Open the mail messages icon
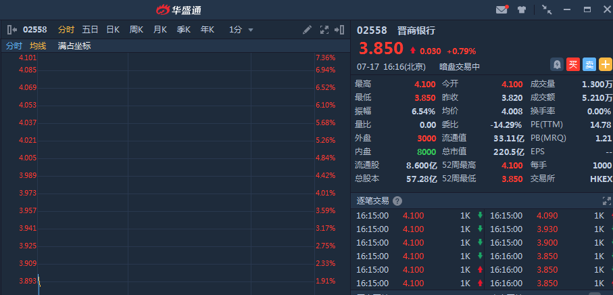Image resolution: width=613 pixels, height=295 pixels. tap(501, 9)
